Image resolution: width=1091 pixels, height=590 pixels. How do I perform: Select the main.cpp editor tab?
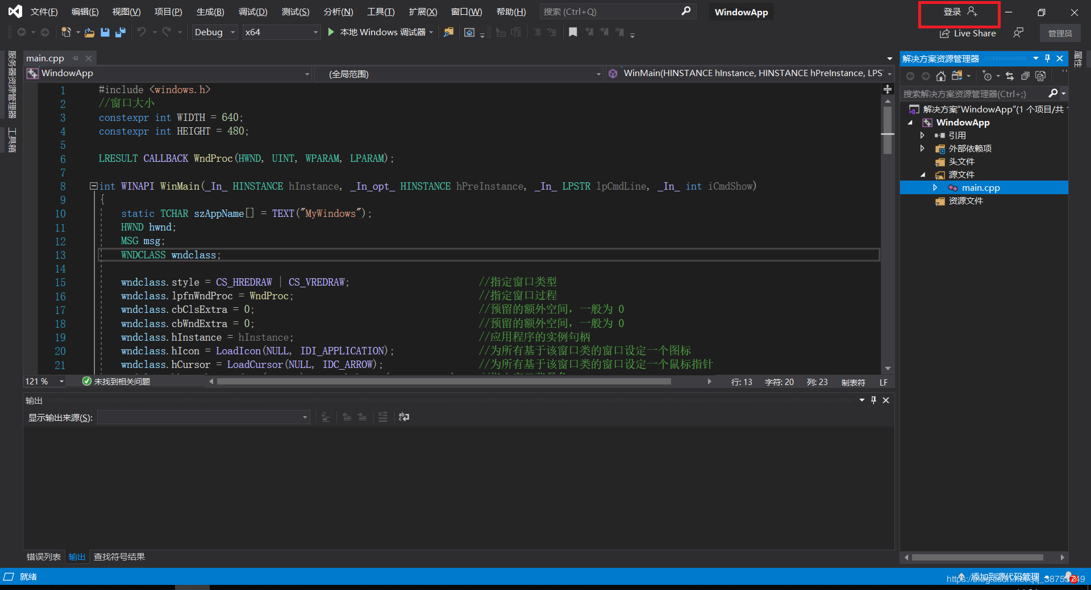click(x=45, y=58)
